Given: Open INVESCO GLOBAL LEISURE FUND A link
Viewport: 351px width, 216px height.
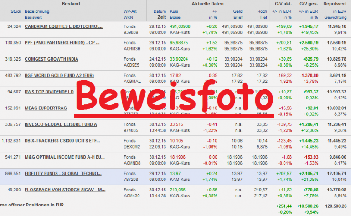Looking at the screenshot, I should [61, 124].
